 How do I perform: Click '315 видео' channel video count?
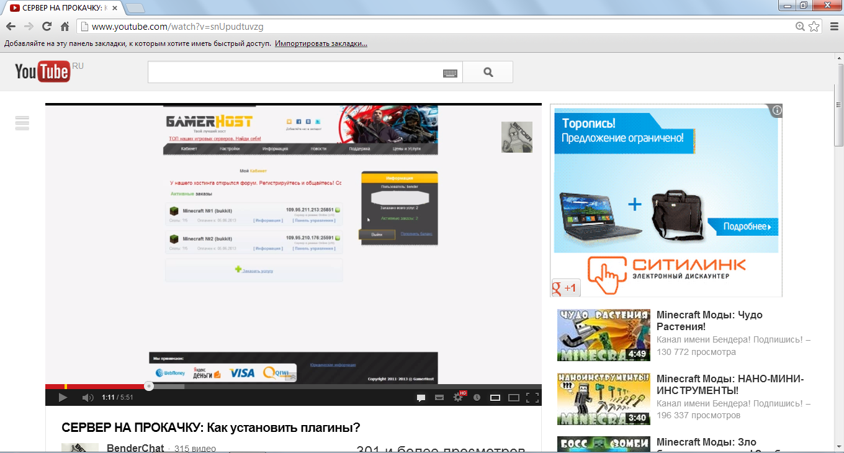[195, 449]
